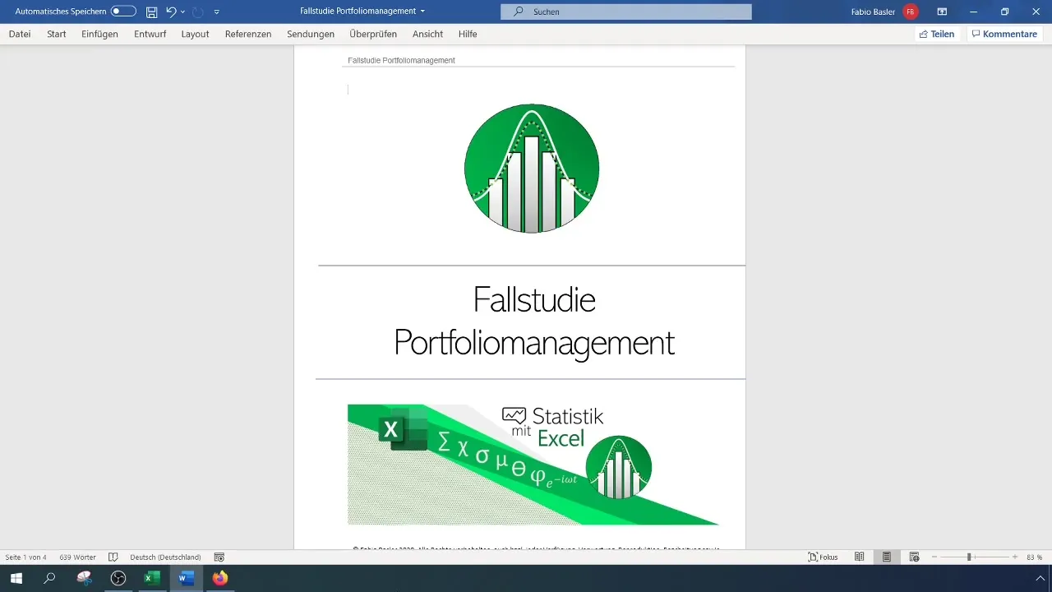
Task: Undo the last action
Action: tap(171, 12)
